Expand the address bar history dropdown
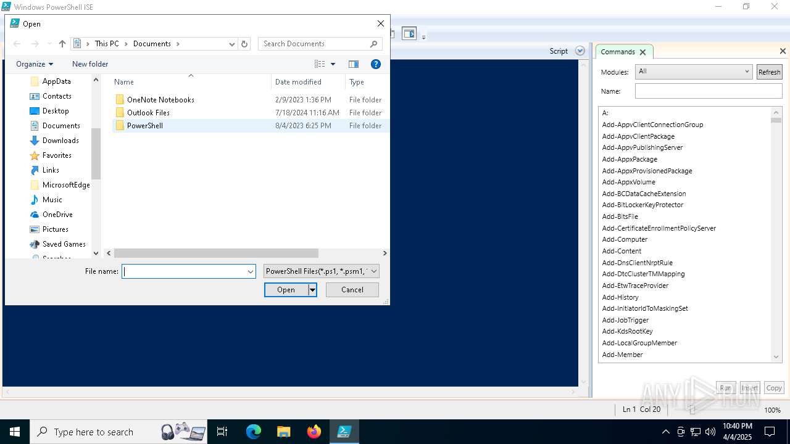The image size is (790, 444). coord(232,44)
